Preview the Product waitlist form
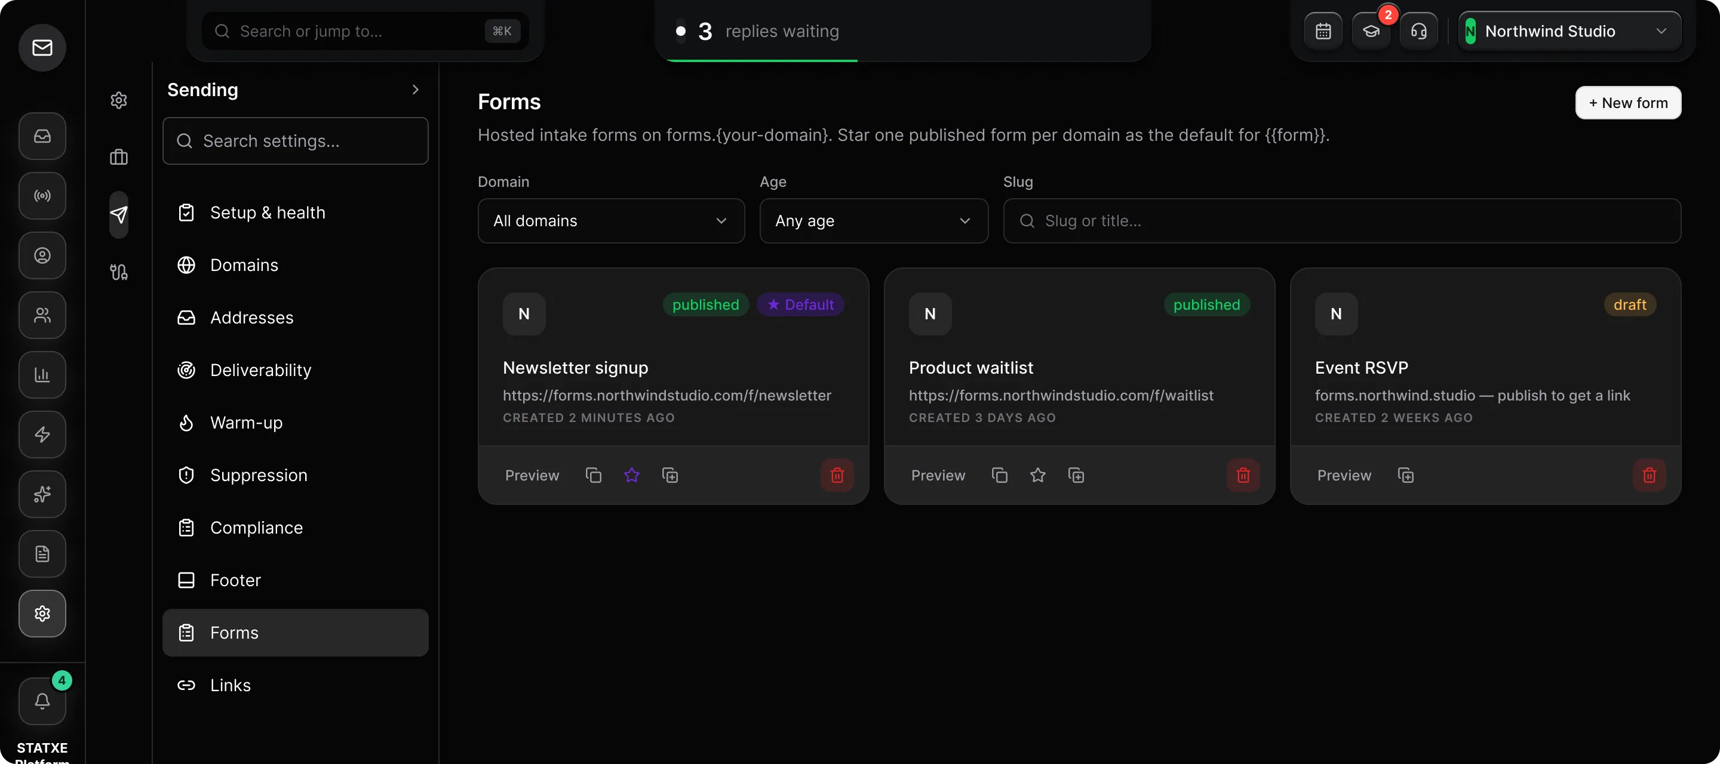This screenshot has height=764, width=1720. tap(938, 475)
